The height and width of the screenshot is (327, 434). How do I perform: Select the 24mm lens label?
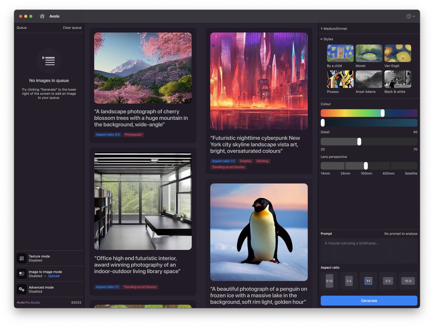[345, 174]
